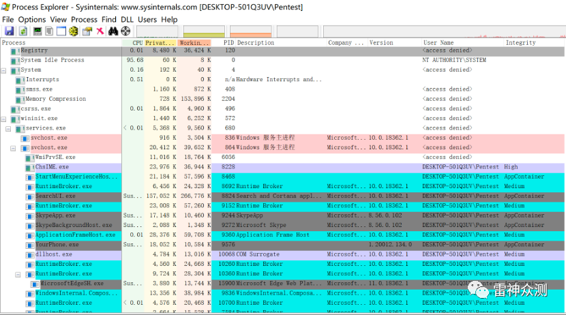Sort by the Working Set column header
This screenshot has width=566, height=315.
(194, 42)
